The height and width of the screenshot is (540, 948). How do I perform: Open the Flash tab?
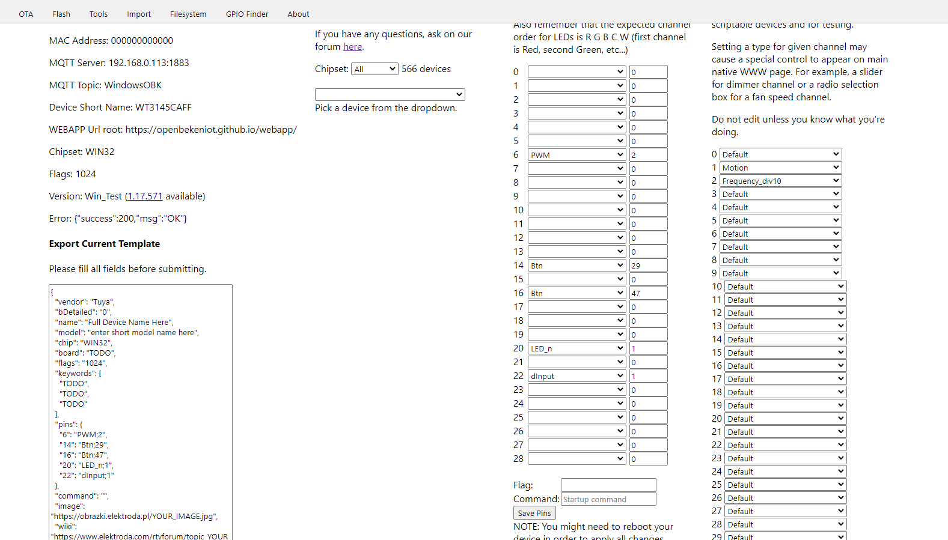(x=61, y=14)
